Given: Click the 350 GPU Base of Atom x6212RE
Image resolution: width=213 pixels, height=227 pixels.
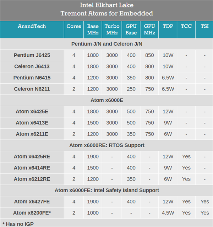Looking at the screenshot, I should (131, 179).
